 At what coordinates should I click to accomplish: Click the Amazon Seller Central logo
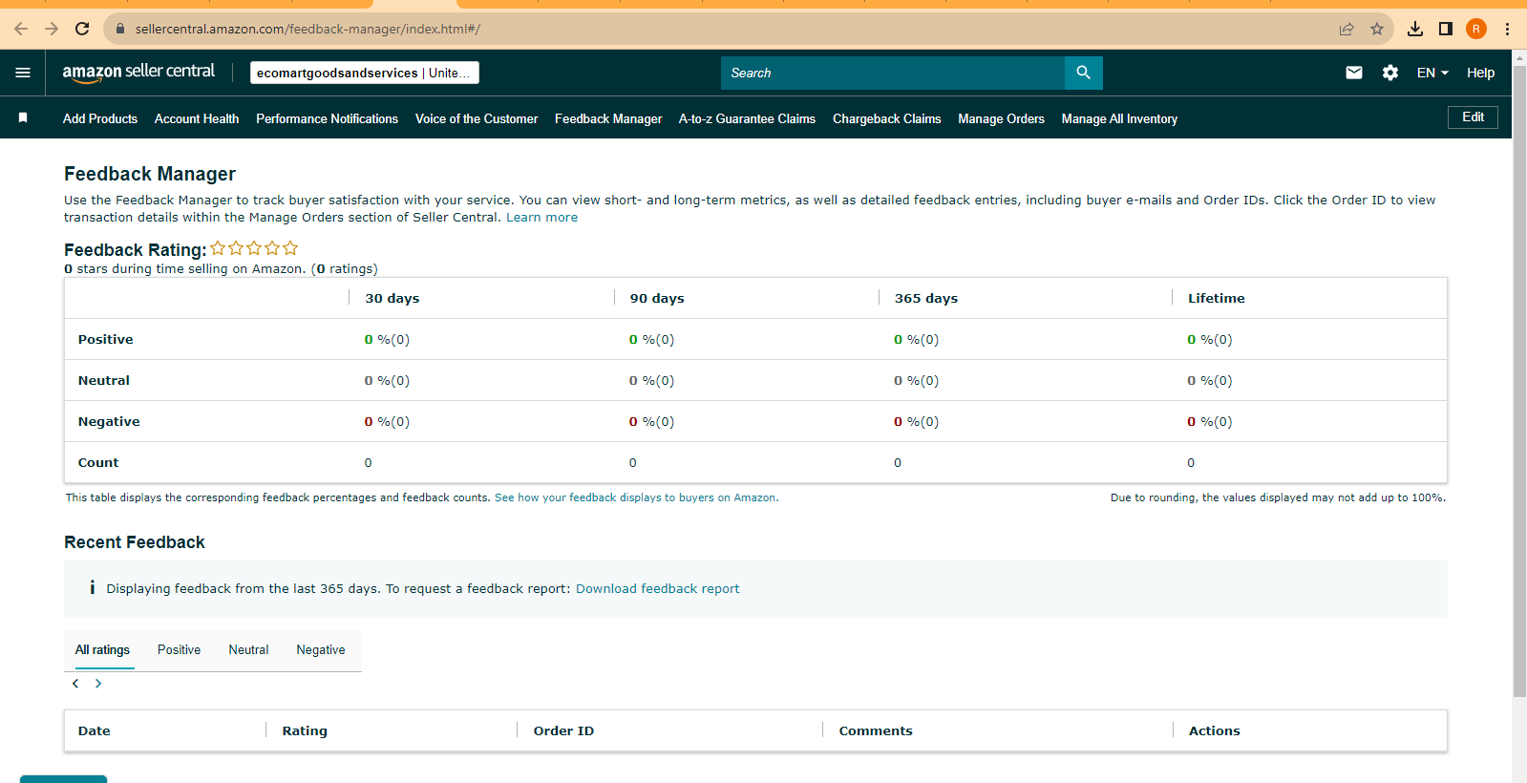(x=138, y=73)
